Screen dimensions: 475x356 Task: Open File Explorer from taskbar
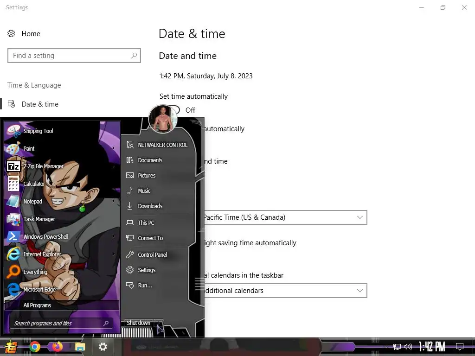(80, 347)
